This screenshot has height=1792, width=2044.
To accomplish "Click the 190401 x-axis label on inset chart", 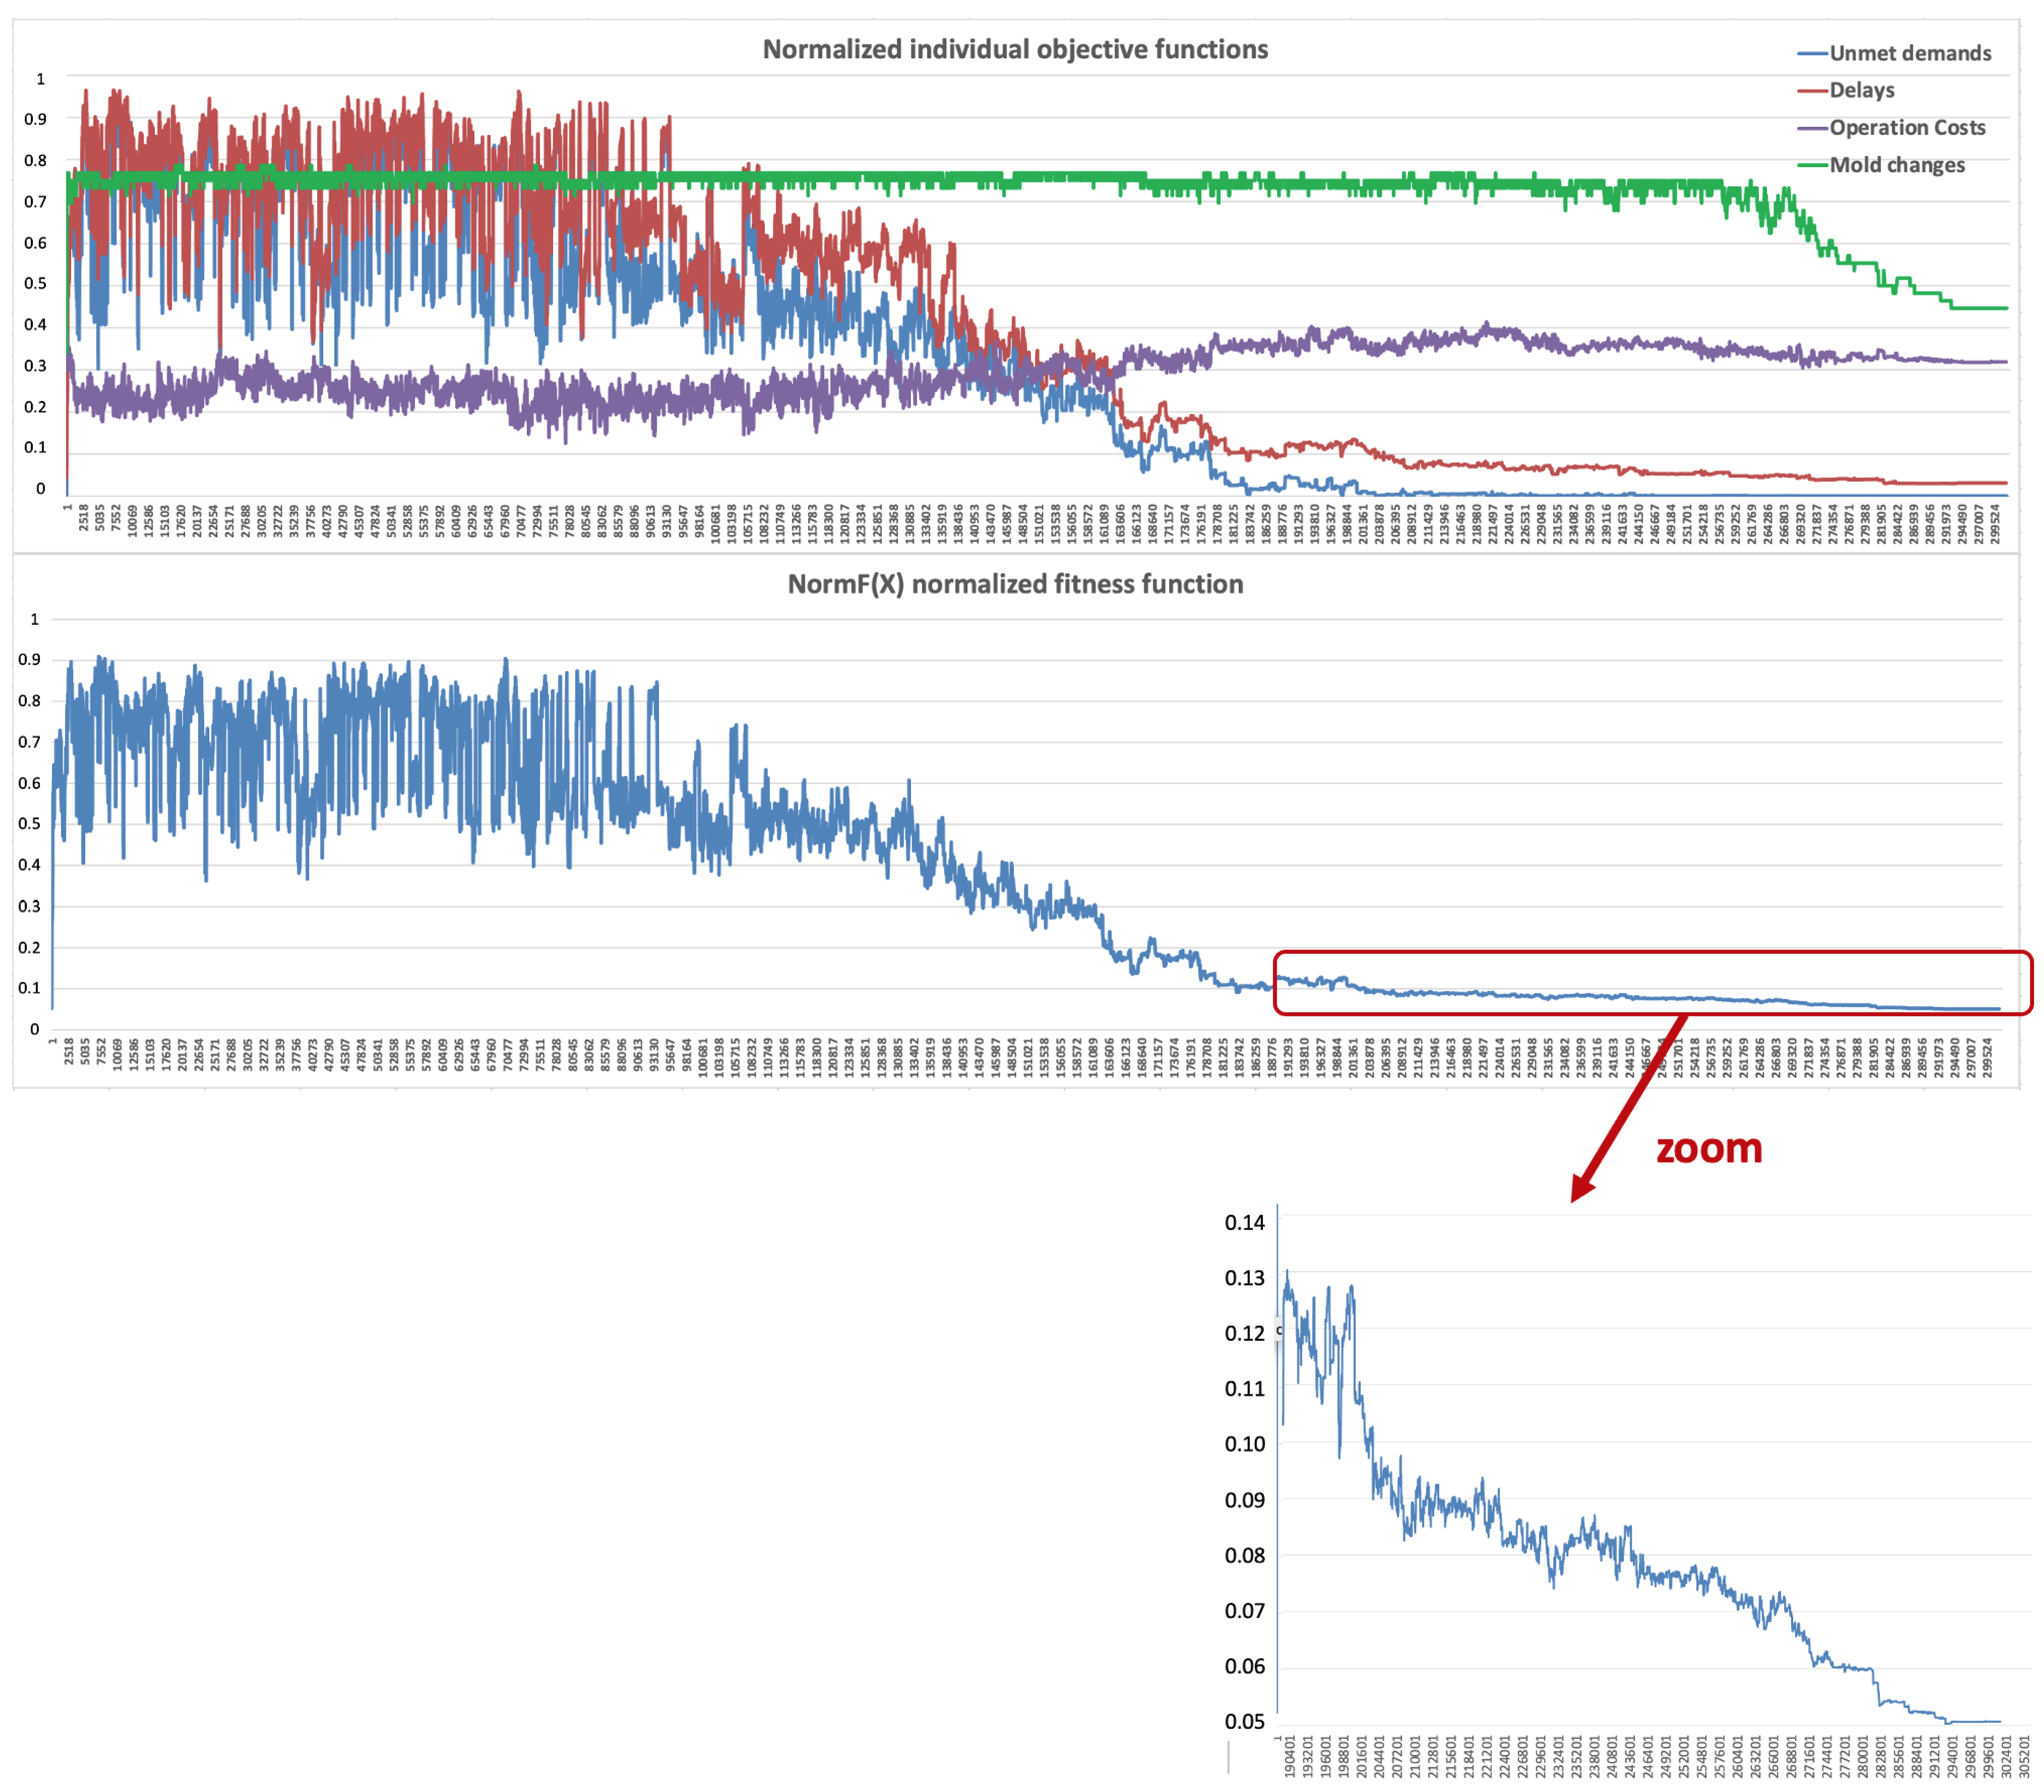I will pos(1289,1756).
